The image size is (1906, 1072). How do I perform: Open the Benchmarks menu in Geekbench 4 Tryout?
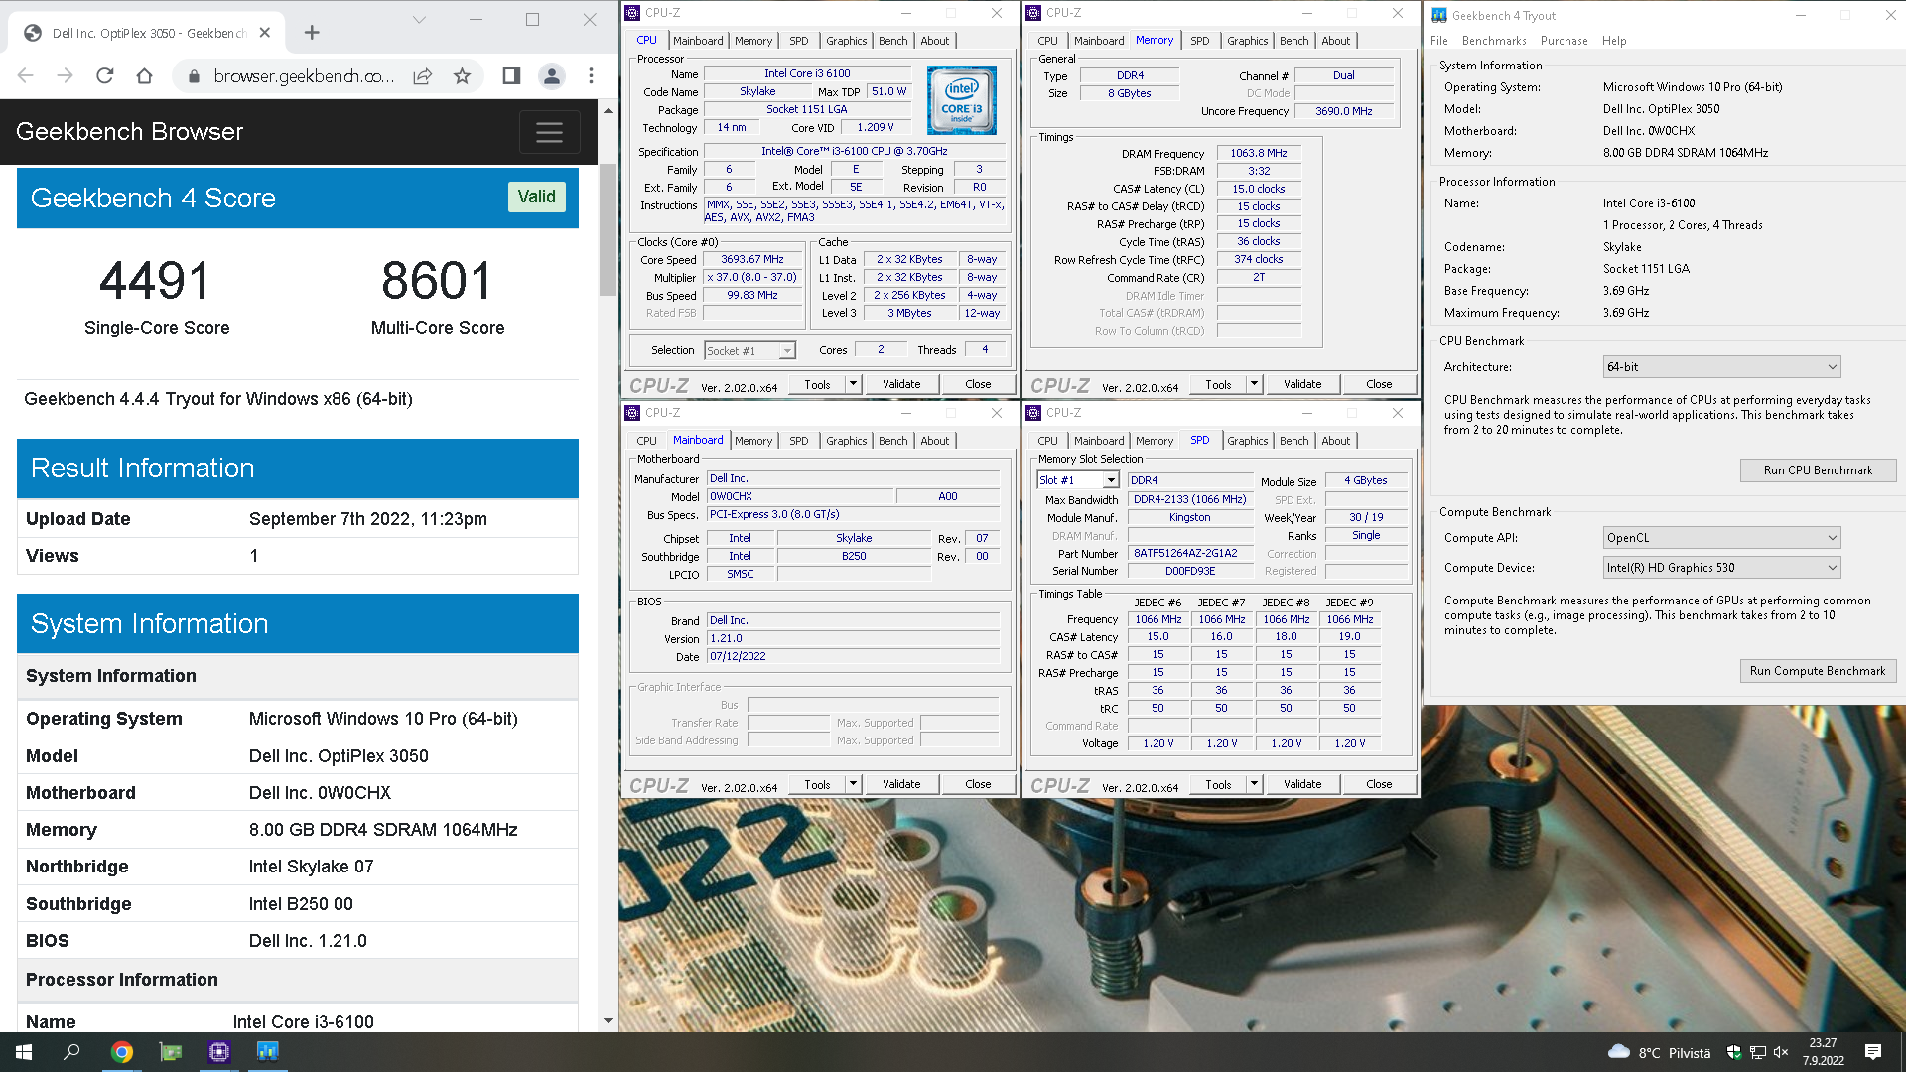(x=1493, y=41)
